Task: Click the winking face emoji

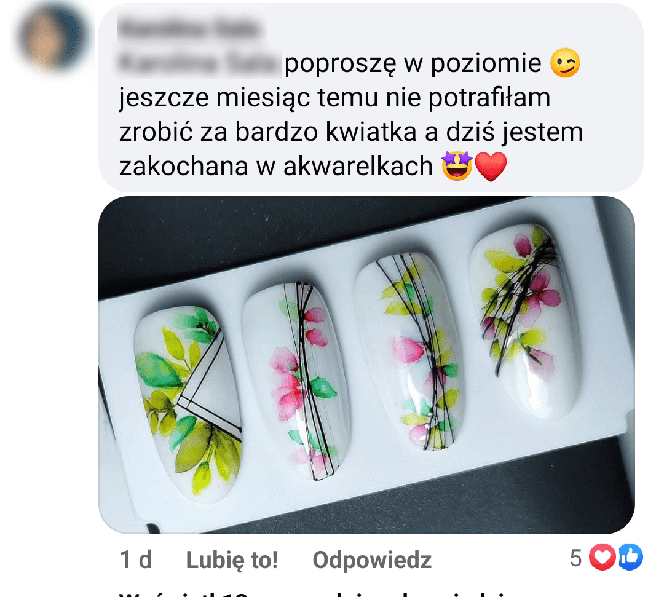Action: click(x=565, y=63)
